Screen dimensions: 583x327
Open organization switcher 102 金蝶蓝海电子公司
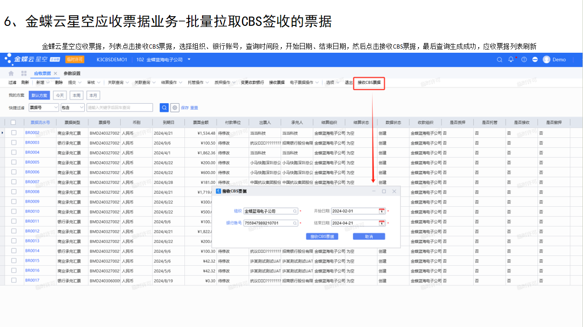point(163,60)
